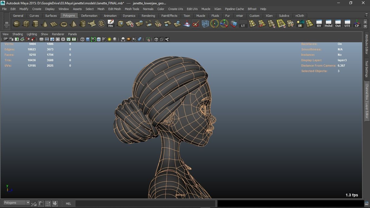Viewport: 370px width, 208px height.
Task: Click the red pyramid shelf icon
Action: point(186,24)
